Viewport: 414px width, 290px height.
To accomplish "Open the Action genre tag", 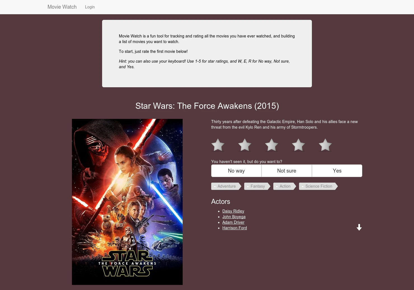I will 284,186.
